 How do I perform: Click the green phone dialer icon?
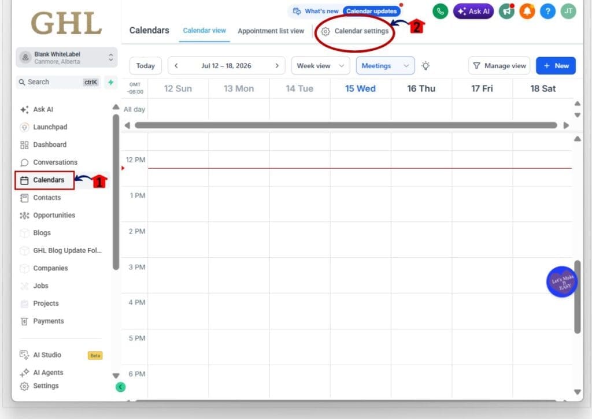tap(440, 12)
